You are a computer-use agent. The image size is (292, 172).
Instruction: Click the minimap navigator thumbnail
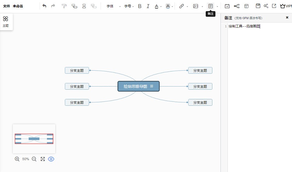[34, 139]
